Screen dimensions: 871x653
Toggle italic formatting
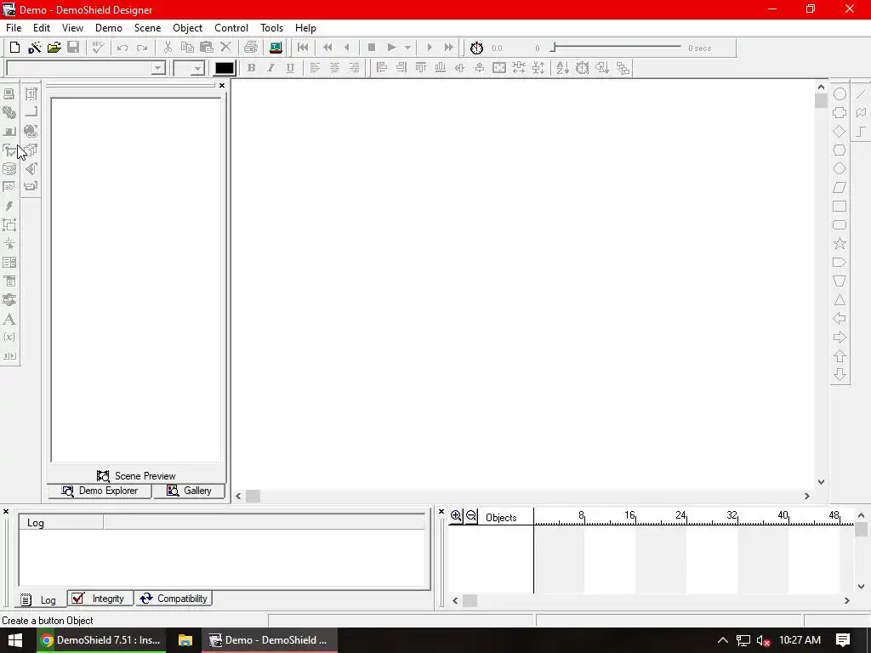coord(270,68)
